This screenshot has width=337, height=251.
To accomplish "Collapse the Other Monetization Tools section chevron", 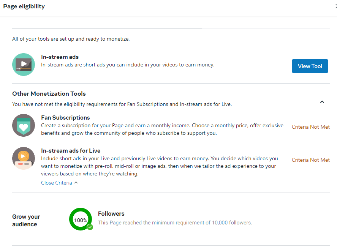I will (x=322, y=102).
